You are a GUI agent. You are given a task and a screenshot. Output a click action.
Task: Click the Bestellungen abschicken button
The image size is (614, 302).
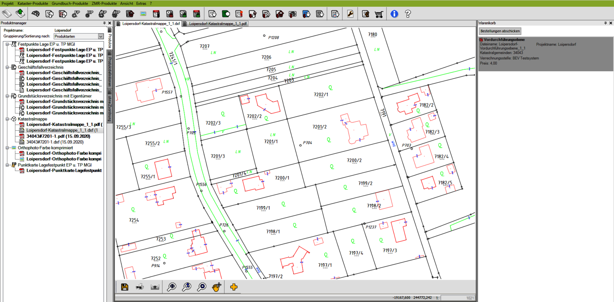(x=500, y=31)
